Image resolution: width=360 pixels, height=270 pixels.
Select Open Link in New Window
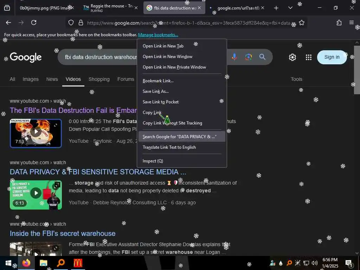coord(182,57)
